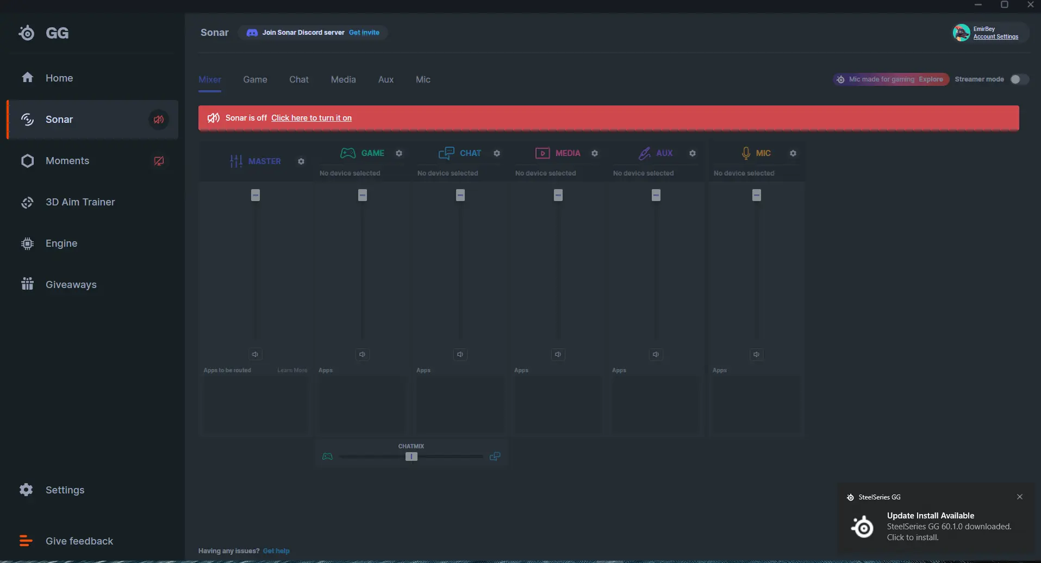Open Aux device dropdown showing No device selected
The height and width of the screenshot is (563, 1041).
pyautogui.click(x=644, y=173)
